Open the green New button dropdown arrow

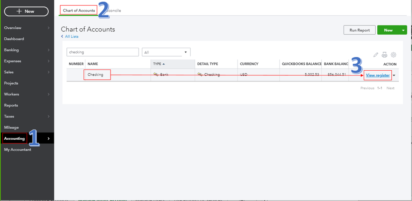403,30
